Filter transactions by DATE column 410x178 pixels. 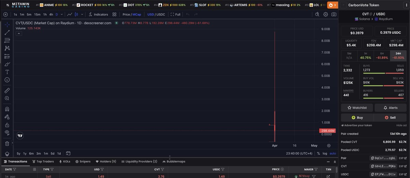click(14, 169)
